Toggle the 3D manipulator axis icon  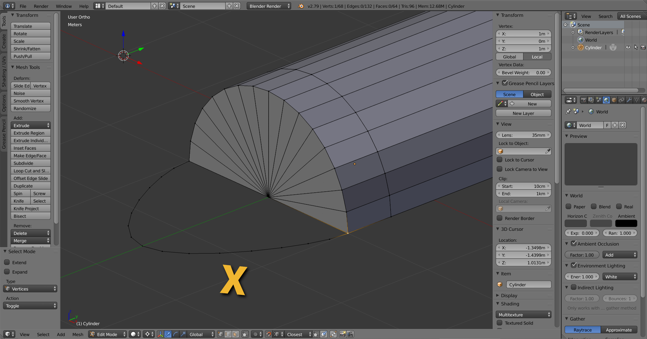tap(160, 334)
